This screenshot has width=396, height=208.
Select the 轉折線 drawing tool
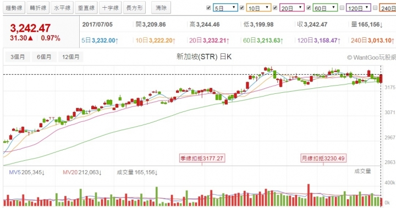pyautogui.click(x=38, y=8)
